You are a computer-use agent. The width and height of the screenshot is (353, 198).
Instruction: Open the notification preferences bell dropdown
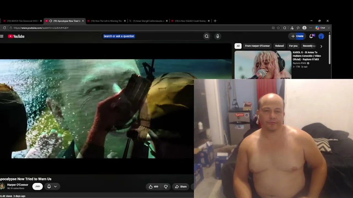(52, 186)
